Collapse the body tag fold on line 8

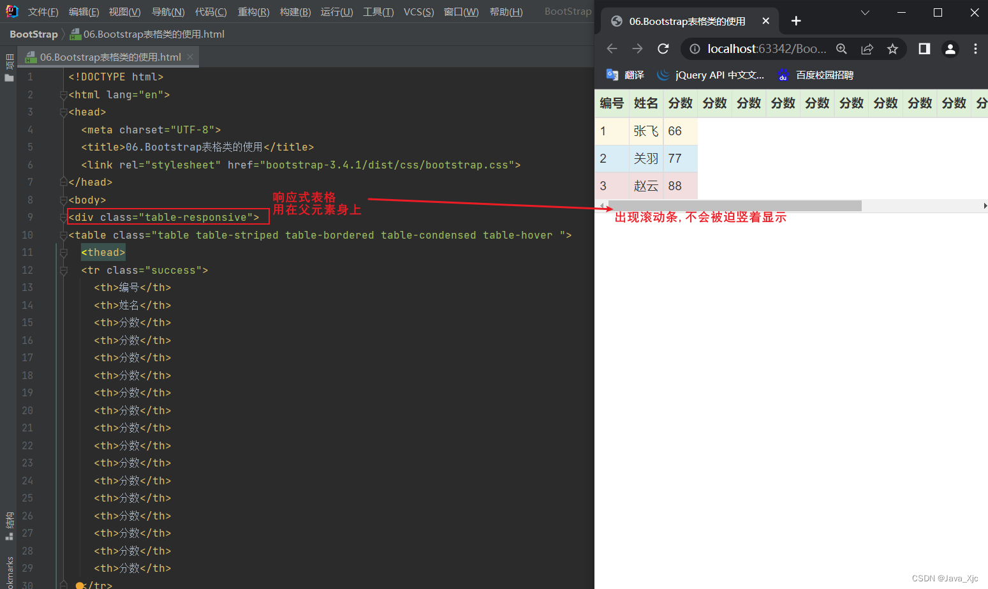point(63,200)
